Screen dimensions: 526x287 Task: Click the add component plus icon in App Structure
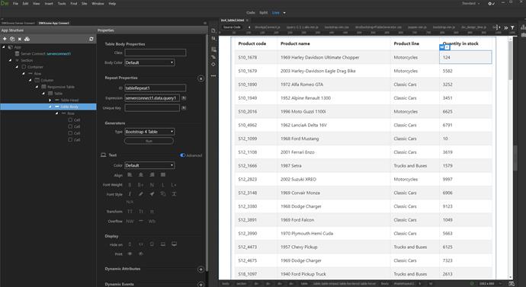[5, 39]
